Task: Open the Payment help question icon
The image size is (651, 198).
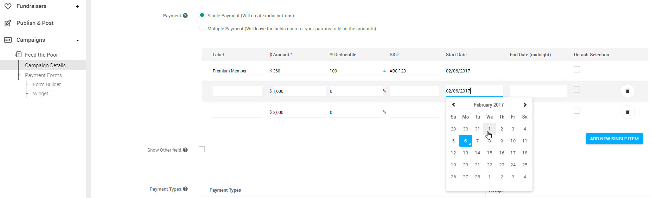Action: [185, 15]
